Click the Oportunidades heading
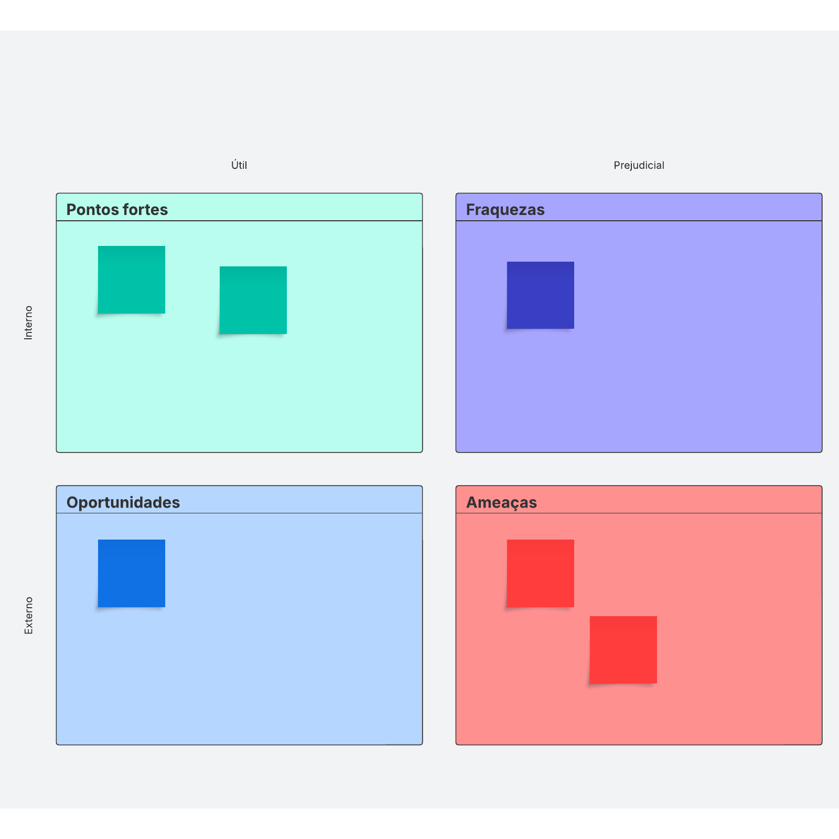Image resolution: width=839 pixels, height=839 pixels. point(123,502)
